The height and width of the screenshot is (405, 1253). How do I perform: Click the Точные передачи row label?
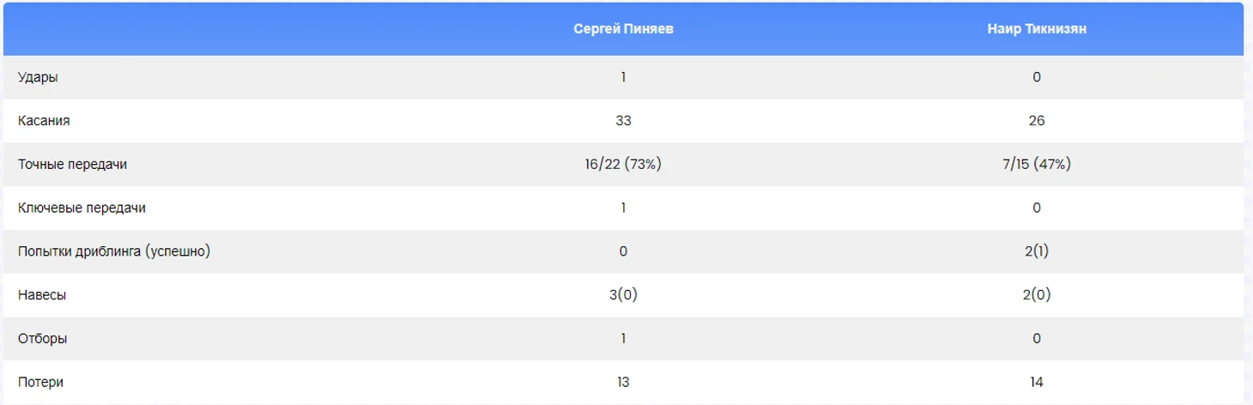click(72, 165)
